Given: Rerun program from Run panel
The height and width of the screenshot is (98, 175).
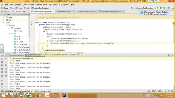Looking at the screenshot, I should [x=2, y=59].
